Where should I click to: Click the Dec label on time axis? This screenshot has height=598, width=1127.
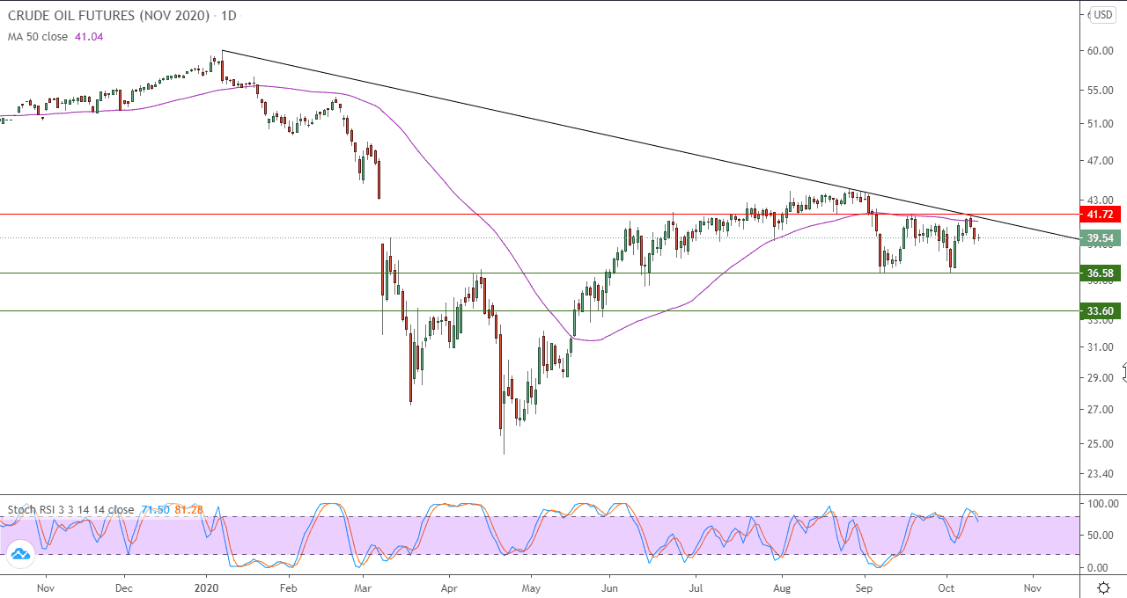click(x=124, y=587)
